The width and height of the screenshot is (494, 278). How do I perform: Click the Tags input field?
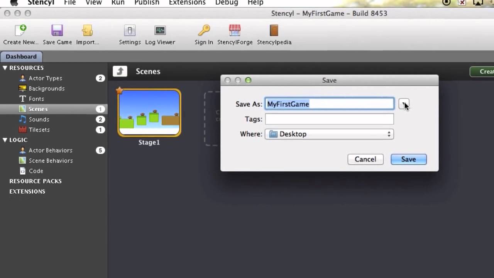[330, 119]
